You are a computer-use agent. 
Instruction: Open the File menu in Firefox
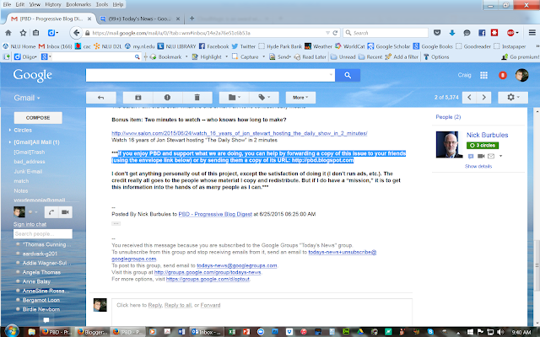7,4
